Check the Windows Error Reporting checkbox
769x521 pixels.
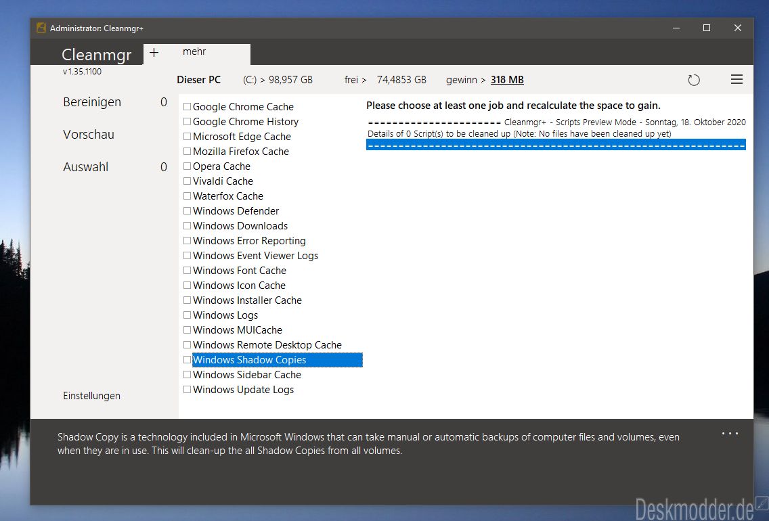tap(187, 240)
